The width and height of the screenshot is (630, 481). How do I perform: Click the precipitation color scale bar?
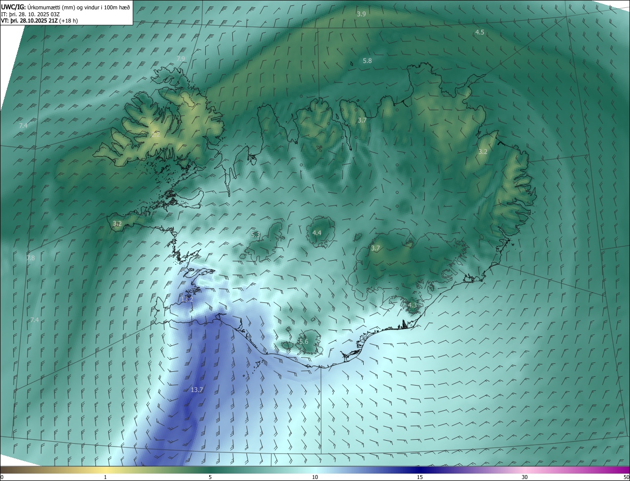pos(315,470)
